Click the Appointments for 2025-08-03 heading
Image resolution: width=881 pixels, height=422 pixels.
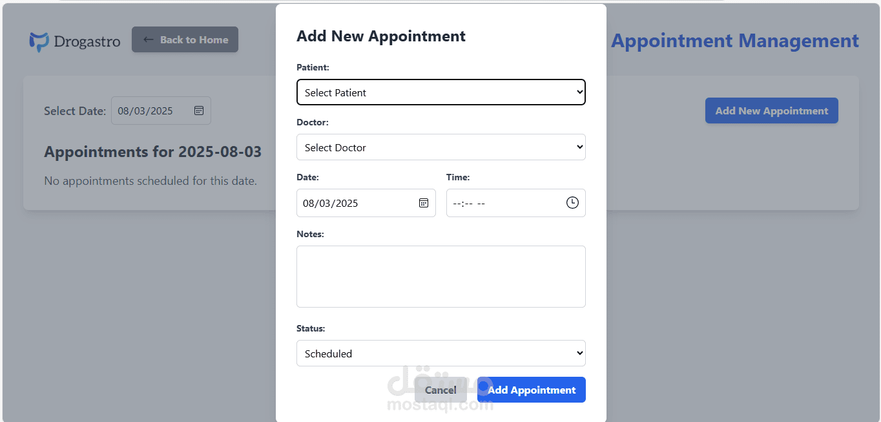pos(153,152)
